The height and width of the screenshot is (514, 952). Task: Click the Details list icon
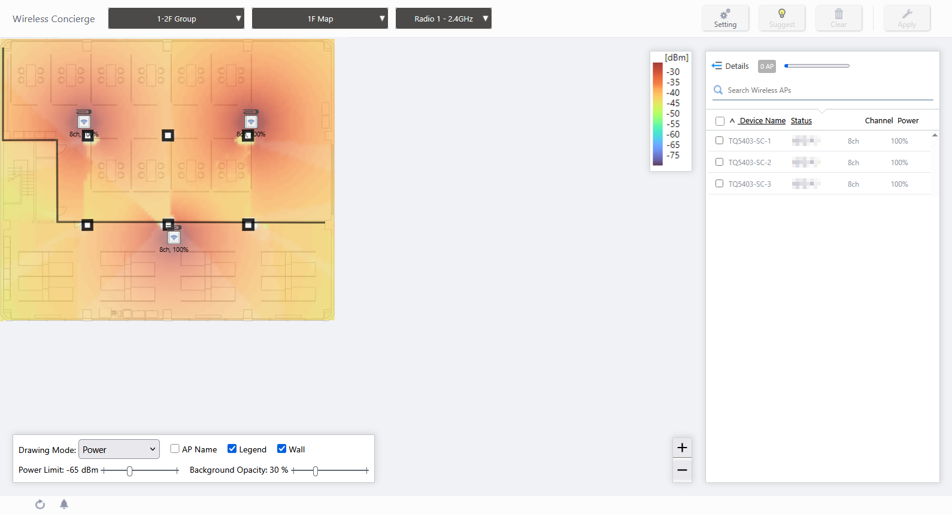pos(717,66)
